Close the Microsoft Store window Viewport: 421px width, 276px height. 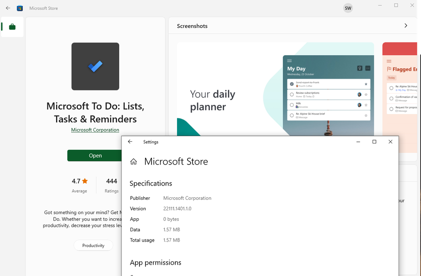412,5
